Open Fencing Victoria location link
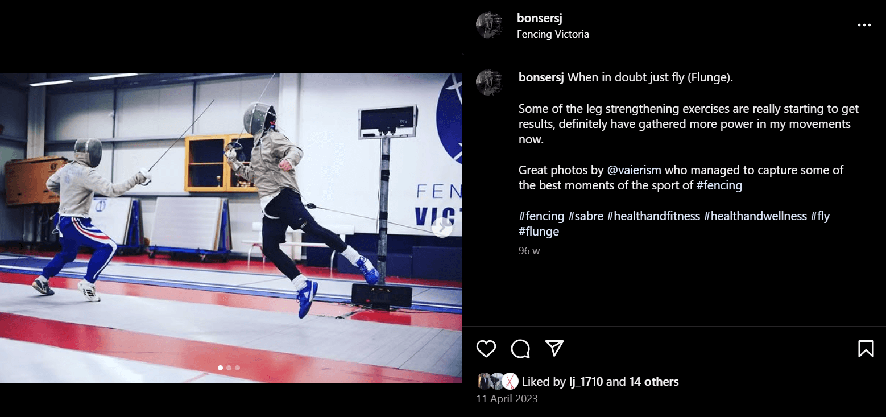 click(553, 34)
